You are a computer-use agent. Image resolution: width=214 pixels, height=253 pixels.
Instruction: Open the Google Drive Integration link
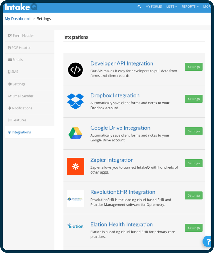pyautogui.click(x=120, y=128)
